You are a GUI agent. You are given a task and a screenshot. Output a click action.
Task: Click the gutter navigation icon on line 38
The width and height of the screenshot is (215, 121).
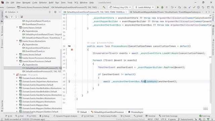(x=69, y=46)
